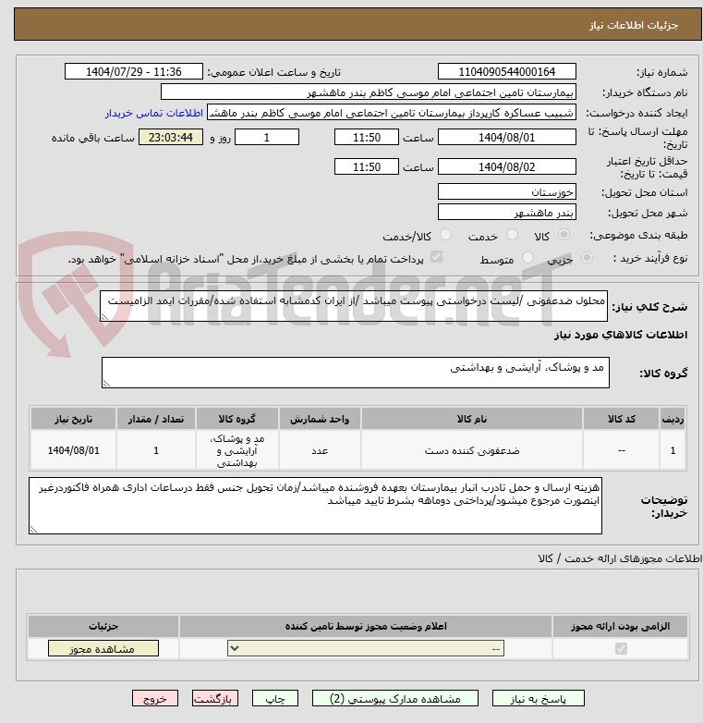Click the remaining days field showing 1
The width and height of the screenshot is (703, 723).
(267, 138)
